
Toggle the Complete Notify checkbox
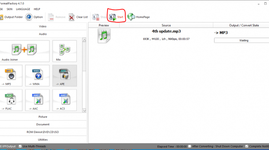click(x=246, y=146)
